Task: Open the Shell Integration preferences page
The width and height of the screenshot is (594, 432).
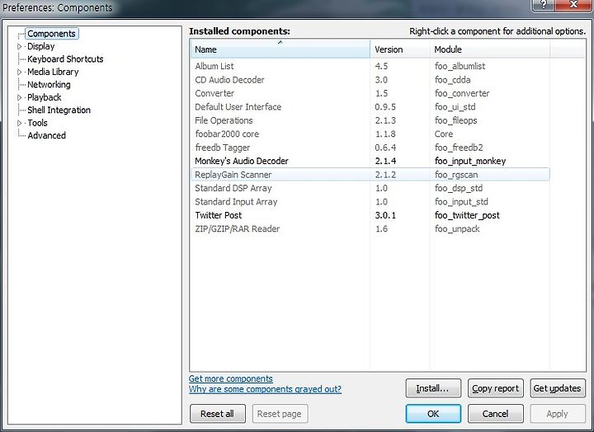Action: coord(59,110)
